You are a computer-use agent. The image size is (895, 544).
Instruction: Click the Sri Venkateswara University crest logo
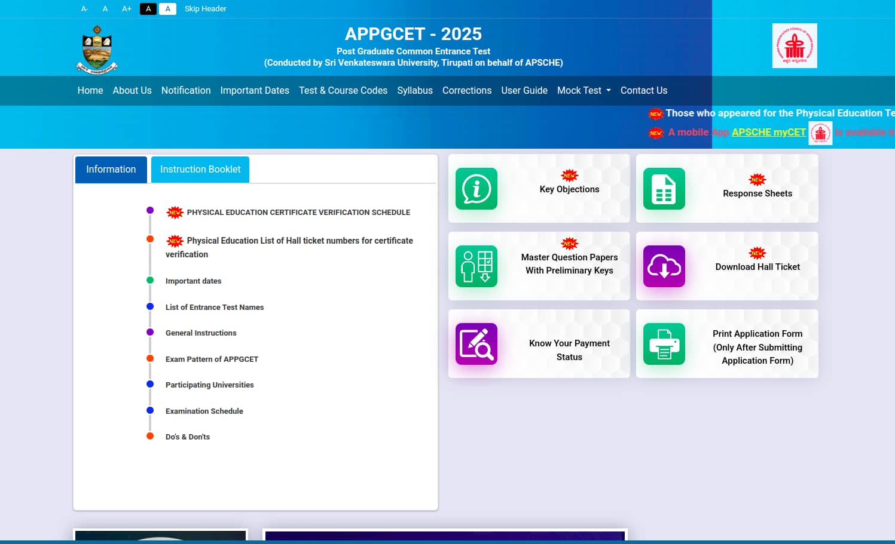tap(97, 50)
